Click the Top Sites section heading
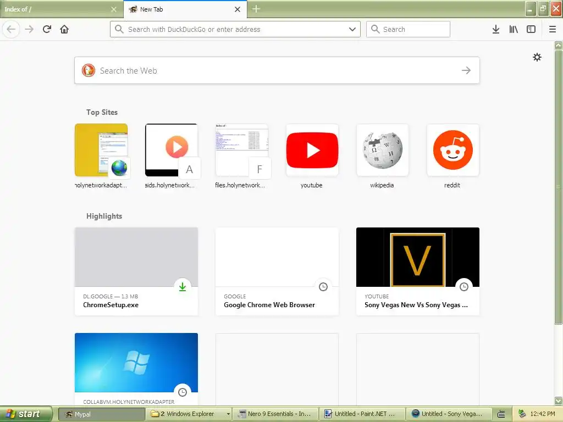The width and height of the screenshot is (563, 422). pos(102,112)
